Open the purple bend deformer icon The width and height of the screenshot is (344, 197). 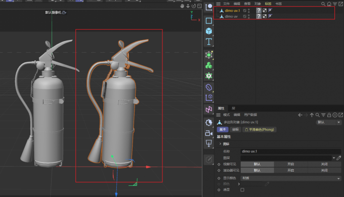tap(208, 87)
